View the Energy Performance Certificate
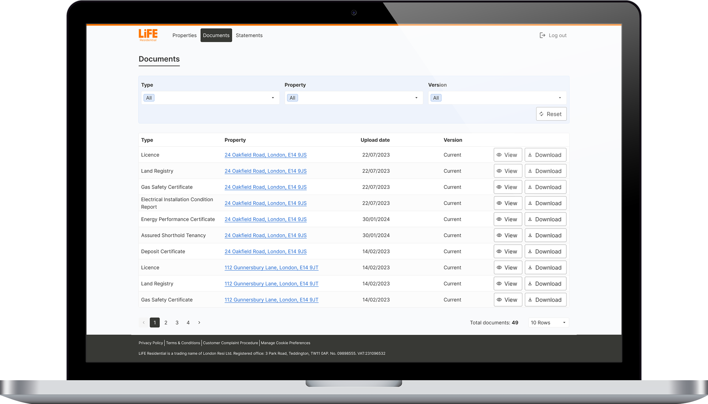The image size is (708, 404). pyautogui.click(x=508, y=219)
